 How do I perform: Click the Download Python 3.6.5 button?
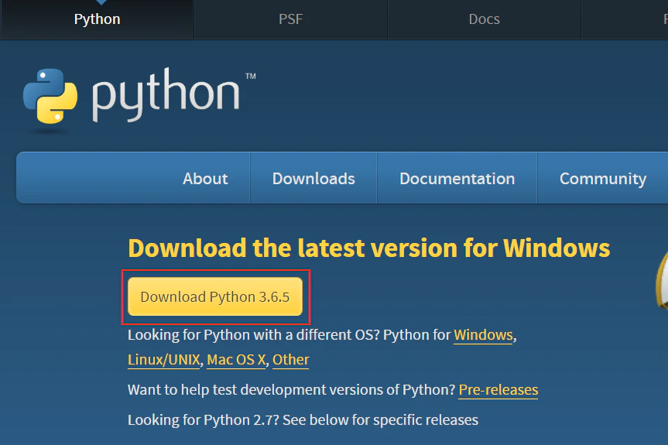point(215,297)
